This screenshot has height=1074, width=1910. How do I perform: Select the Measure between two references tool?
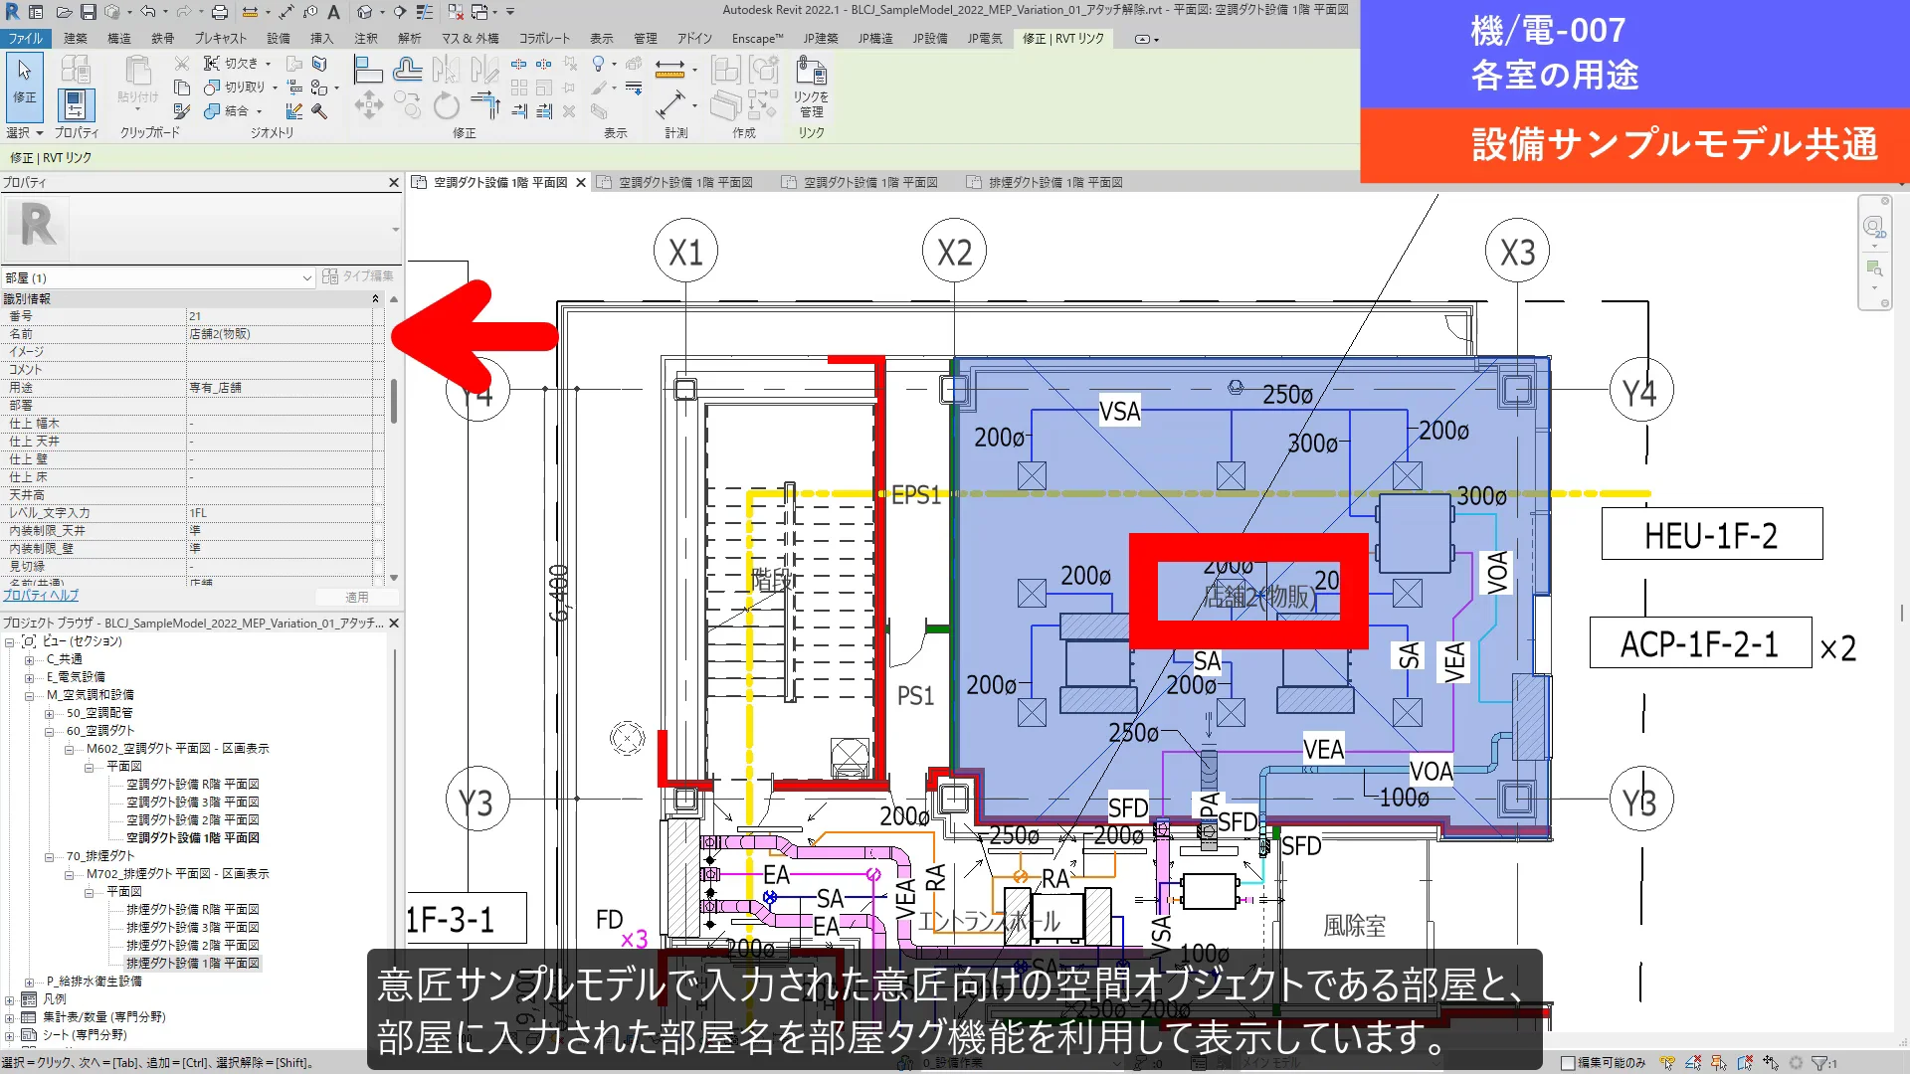point(669,69)
